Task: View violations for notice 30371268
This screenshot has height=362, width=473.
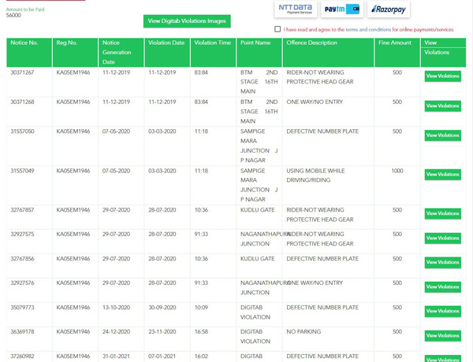Action: click(x=442, y=105)
